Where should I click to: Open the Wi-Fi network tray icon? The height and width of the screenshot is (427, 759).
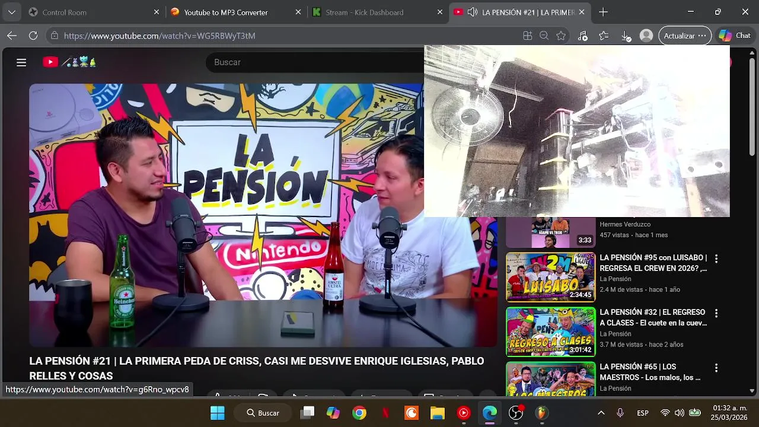point(665,413)
